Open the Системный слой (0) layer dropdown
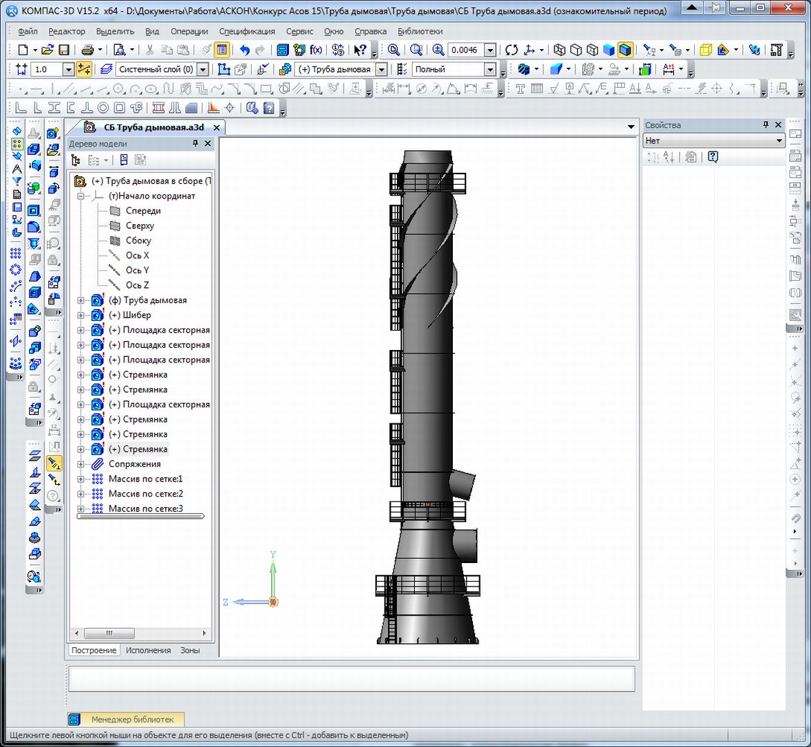 (x=203, y=69)
